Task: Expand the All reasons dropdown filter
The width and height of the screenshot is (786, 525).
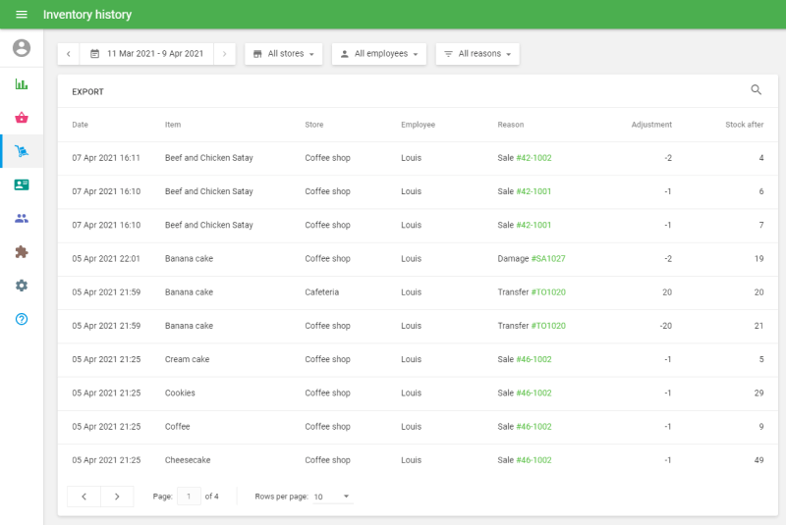Action: point(477,54)
